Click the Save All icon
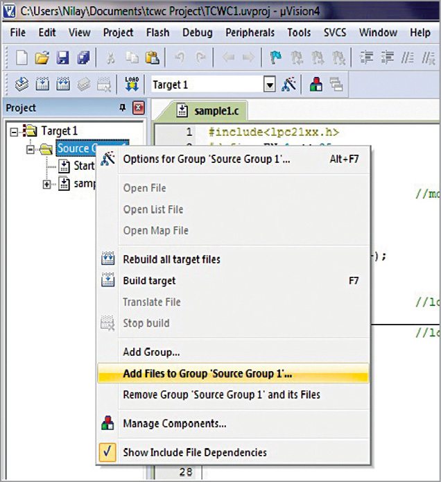Image resolution: width=441 pixels, height=482 pixels. click(83, 58)
